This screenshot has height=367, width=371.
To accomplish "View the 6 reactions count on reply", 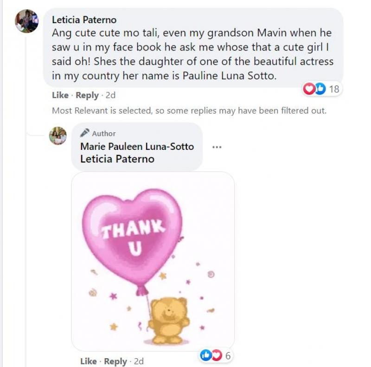I will [x=228, y=356].
